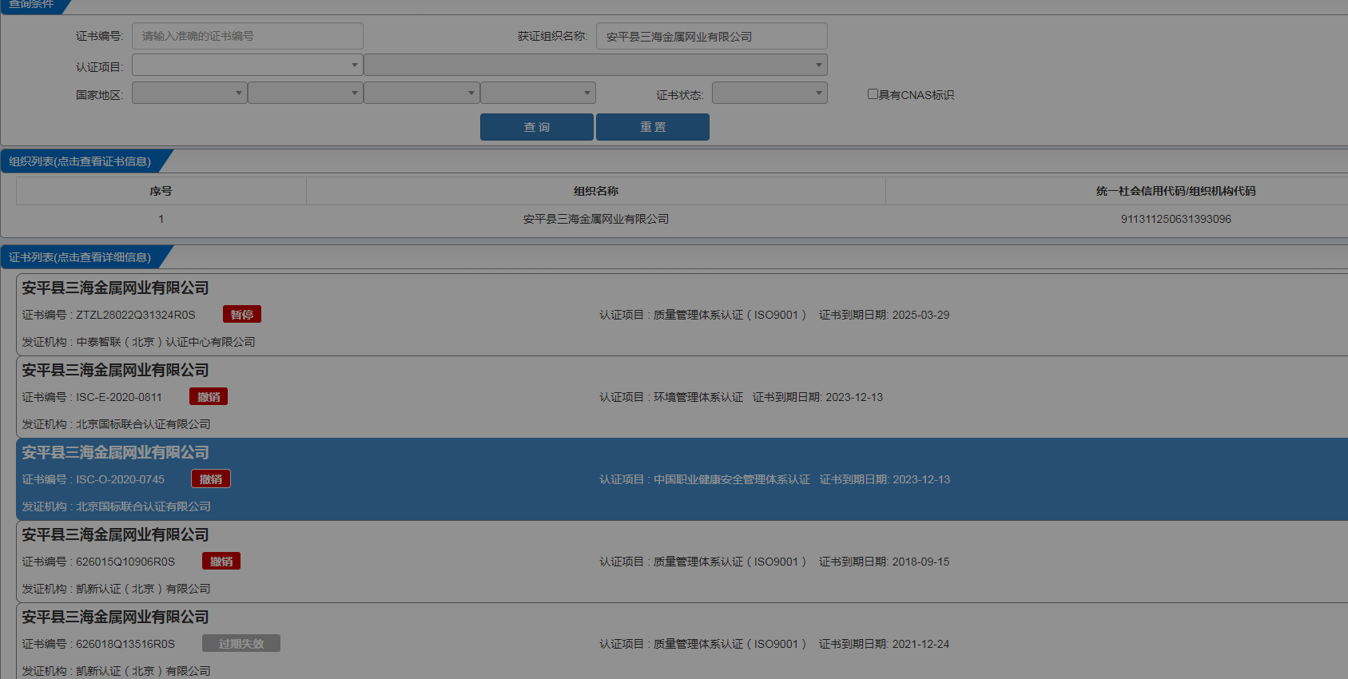This screenshot has height=679, width=1348.
Task: Click the 重置 reset button
Action: 653,127
